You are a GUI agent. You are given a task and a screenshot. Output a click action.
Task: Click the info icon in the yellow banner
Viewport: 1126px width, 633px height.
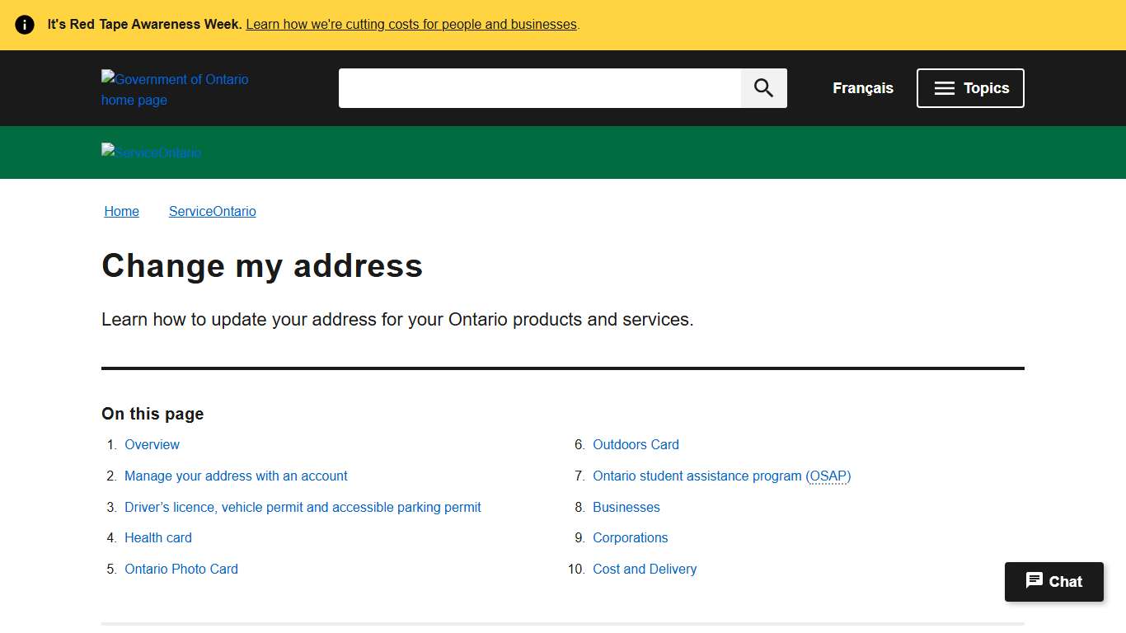(24, 24)
